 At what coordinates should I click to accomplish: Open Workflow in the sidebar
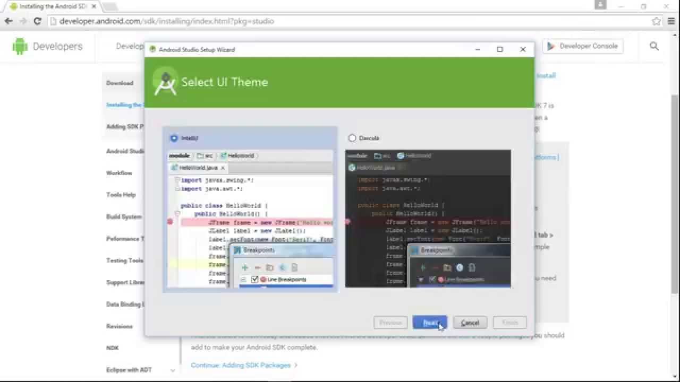point(119,173)
